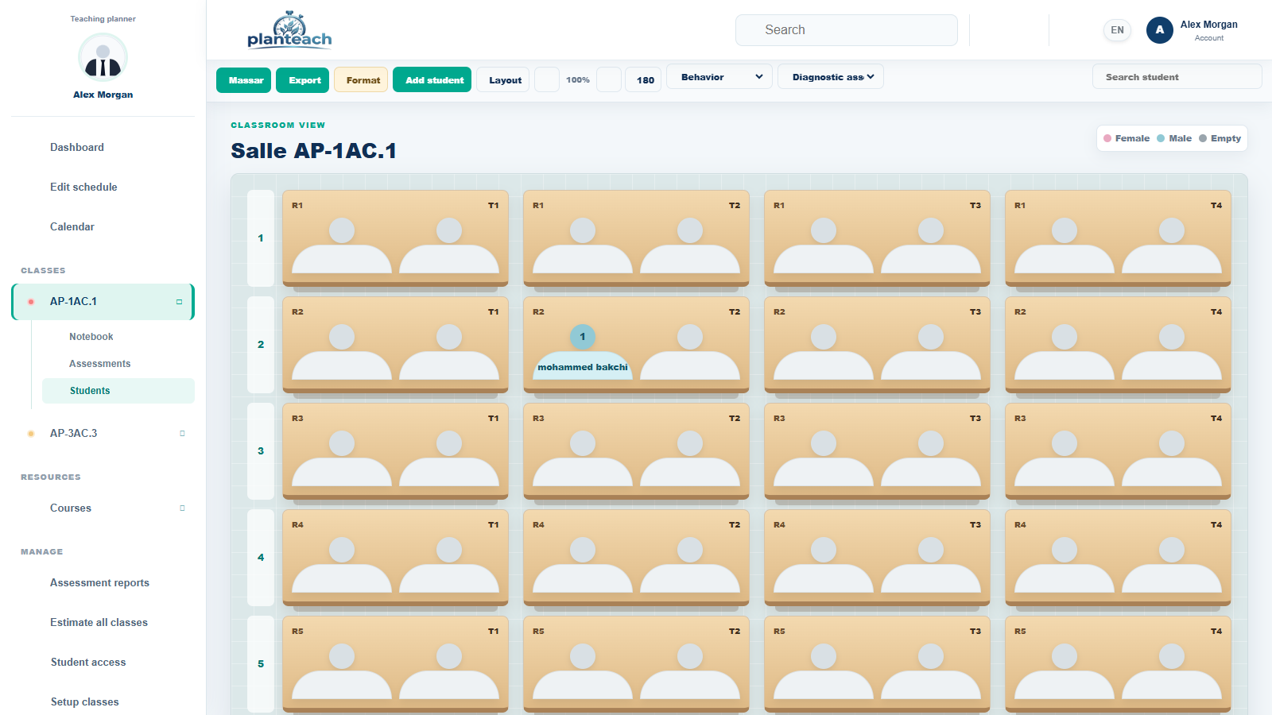Open Edit schedule page
The width and height of the screenshot is (1272, 715).
point(83,187)
